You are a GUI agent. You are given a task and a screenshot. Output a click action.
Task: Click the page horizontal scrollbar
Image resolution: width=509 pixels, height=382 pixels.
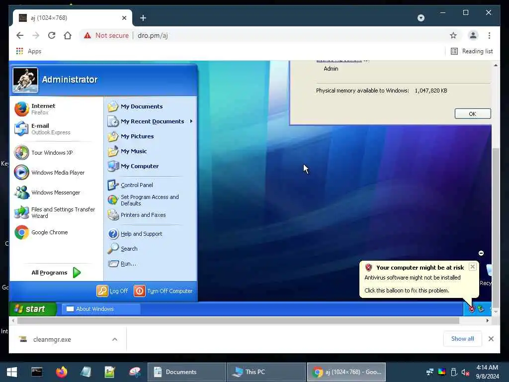238,321
